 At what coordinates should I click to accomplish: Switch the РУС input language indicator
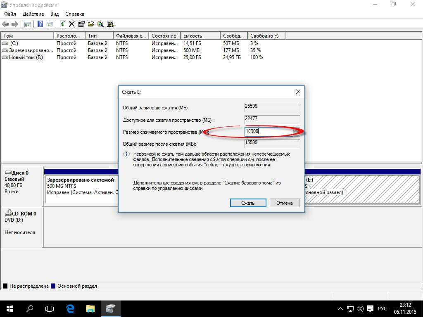[382, 309]
